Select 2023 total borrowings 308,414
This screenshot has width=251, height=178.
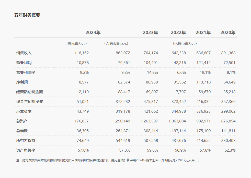click(x=151, y=131)
